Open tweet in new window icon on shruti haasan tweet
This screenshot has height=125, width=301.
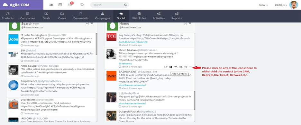click(x=166, y=67)
